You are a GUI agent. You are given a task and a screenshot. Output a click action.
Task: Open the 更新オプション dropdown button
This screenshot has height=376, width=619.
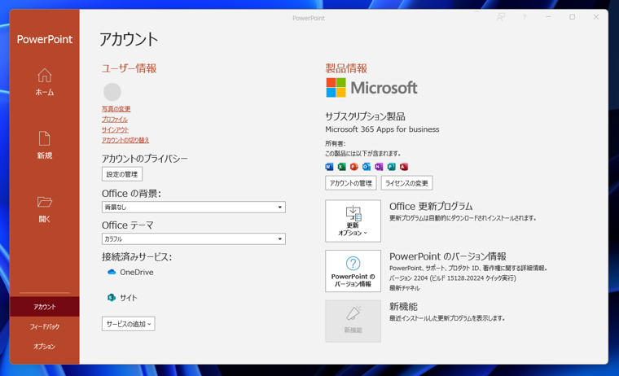[353, 221]
